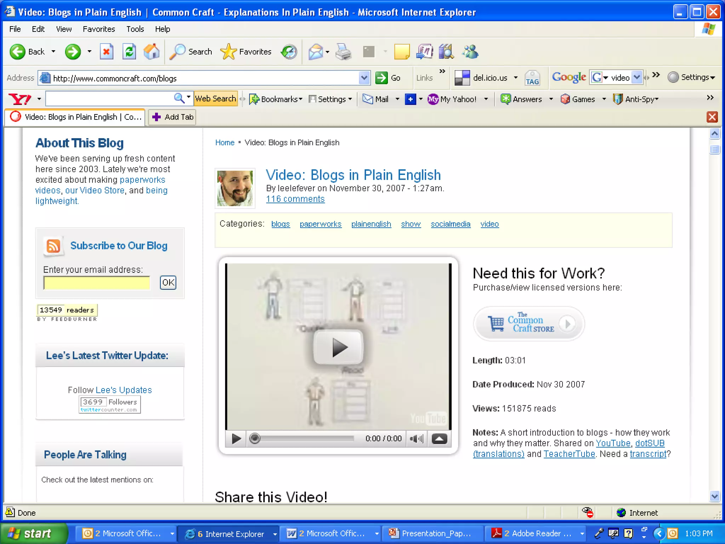Open the 116 comments link
Image resolution: width=725 pixels, height=544 pixels.
point(295,199)
